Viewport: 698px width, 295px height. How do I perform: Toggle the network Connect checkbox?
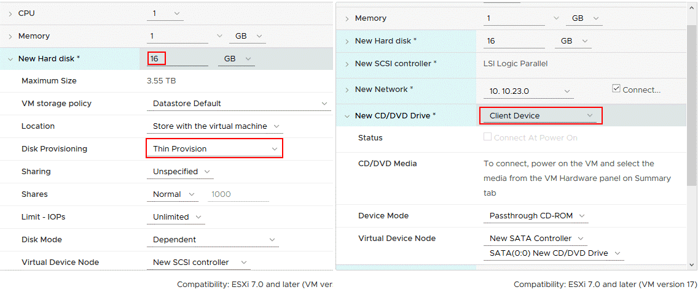click(616, 89)
